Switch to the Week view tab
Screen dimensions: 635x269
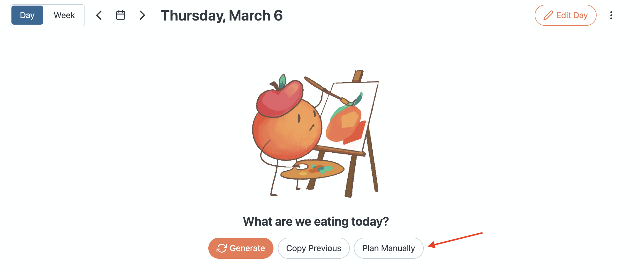click(64, 15)
